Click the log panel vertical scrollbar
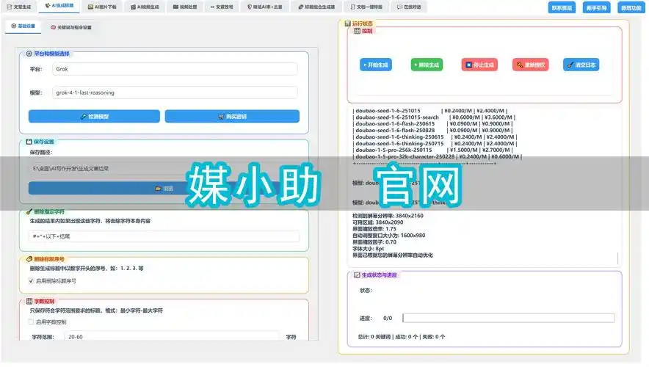This screenshot has height=367, width=649. click(618, 258)
